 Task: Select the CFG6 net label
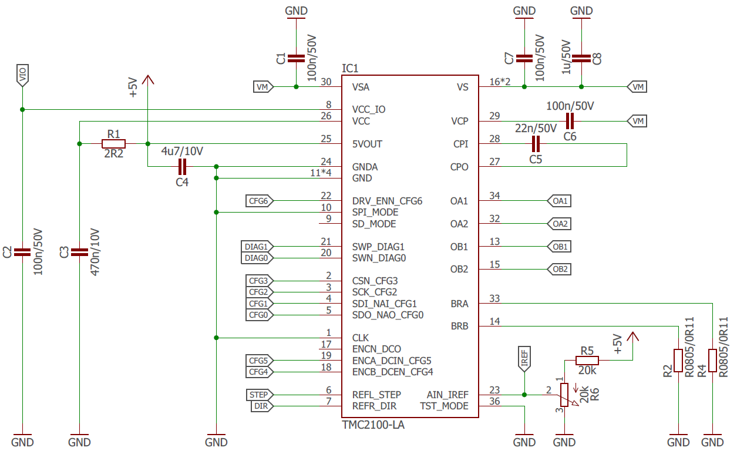[x=259, y=201]
